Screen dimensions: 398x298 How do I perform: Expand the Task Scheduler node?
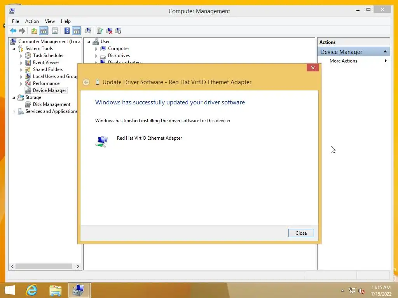21,56
